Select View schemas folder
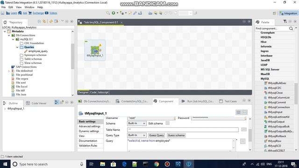This screenshot has height=168, width=299. point(33,63)
